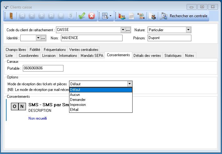Image resolution: width=222 pixels, height=154 pixels.
Task: Click the Nom field containing MAXENCE
Action: 91,38
